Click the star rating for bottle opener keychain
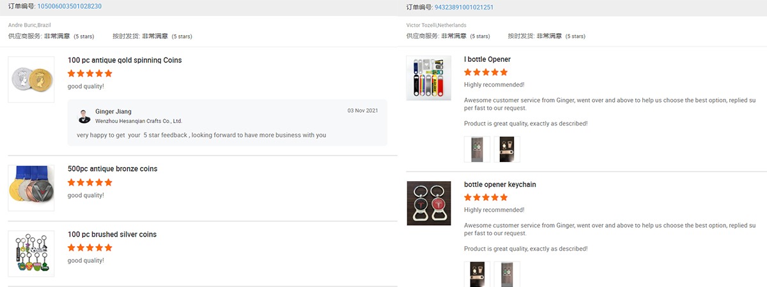The image size is (767, 287). coord(486,198)
